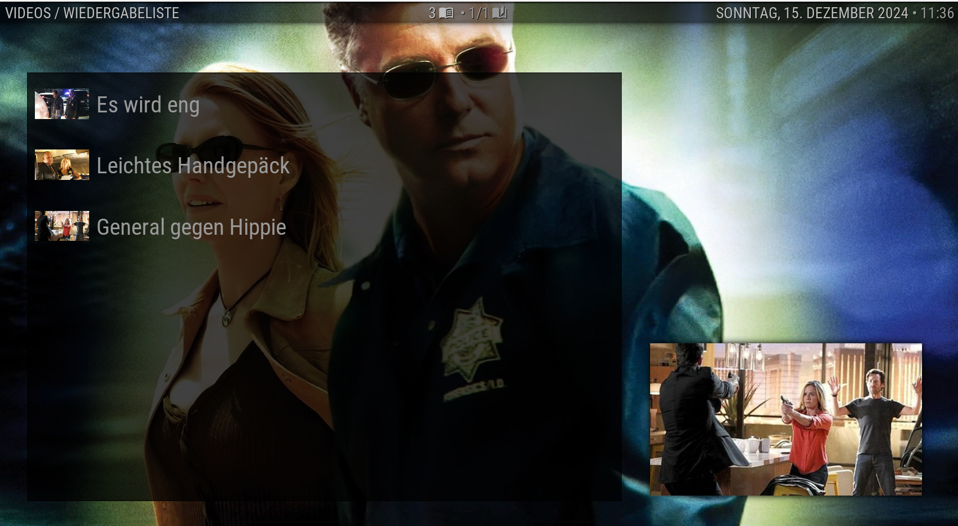Image resolution: width=958 pixels, height=526 pixels.
Task: Click the clock showing 11:36
Action: click(937, 13)
